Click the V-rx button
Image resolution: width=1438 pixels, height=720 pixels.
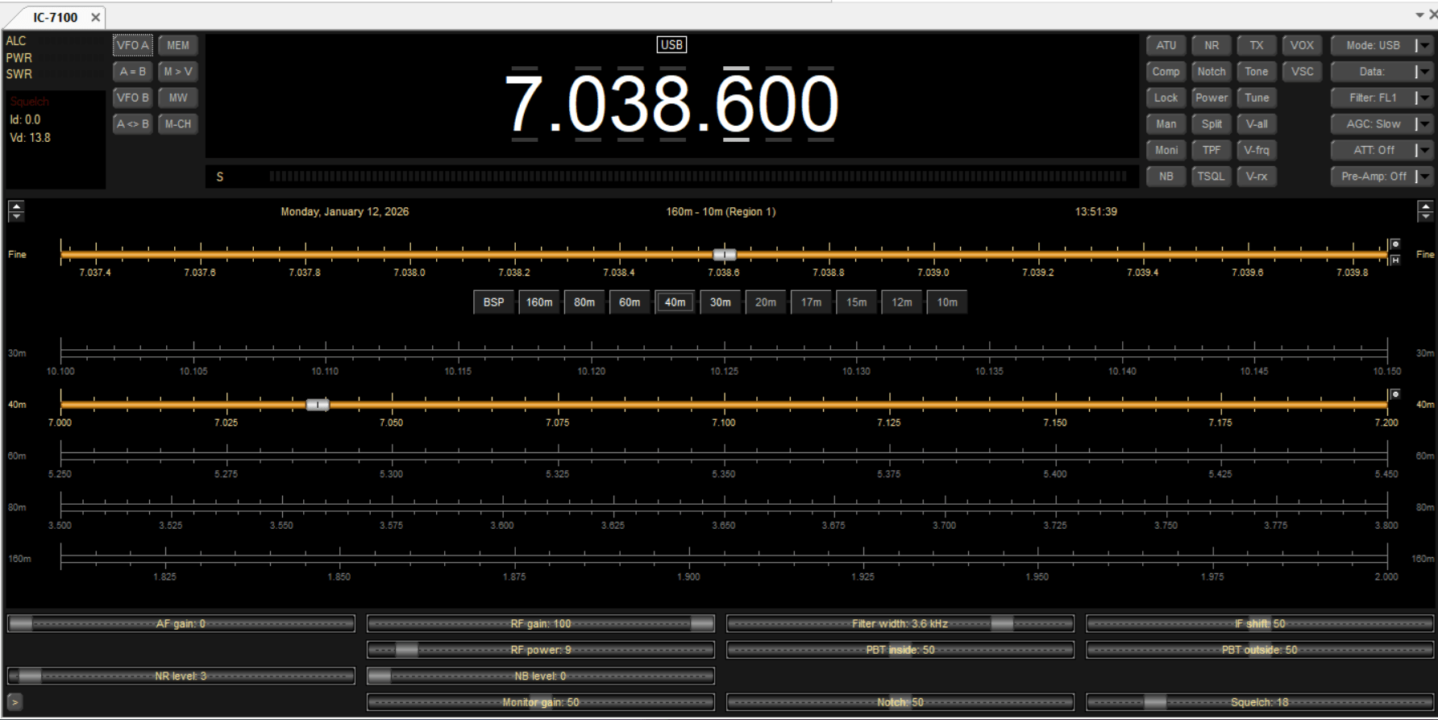coord(1257,177)
